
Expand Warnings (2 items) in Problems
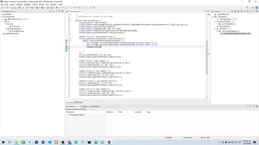(67, 115)
